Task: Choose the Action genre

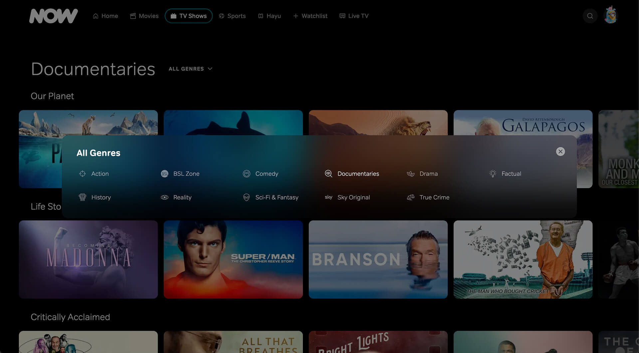Action: click(x=100, y=174)
